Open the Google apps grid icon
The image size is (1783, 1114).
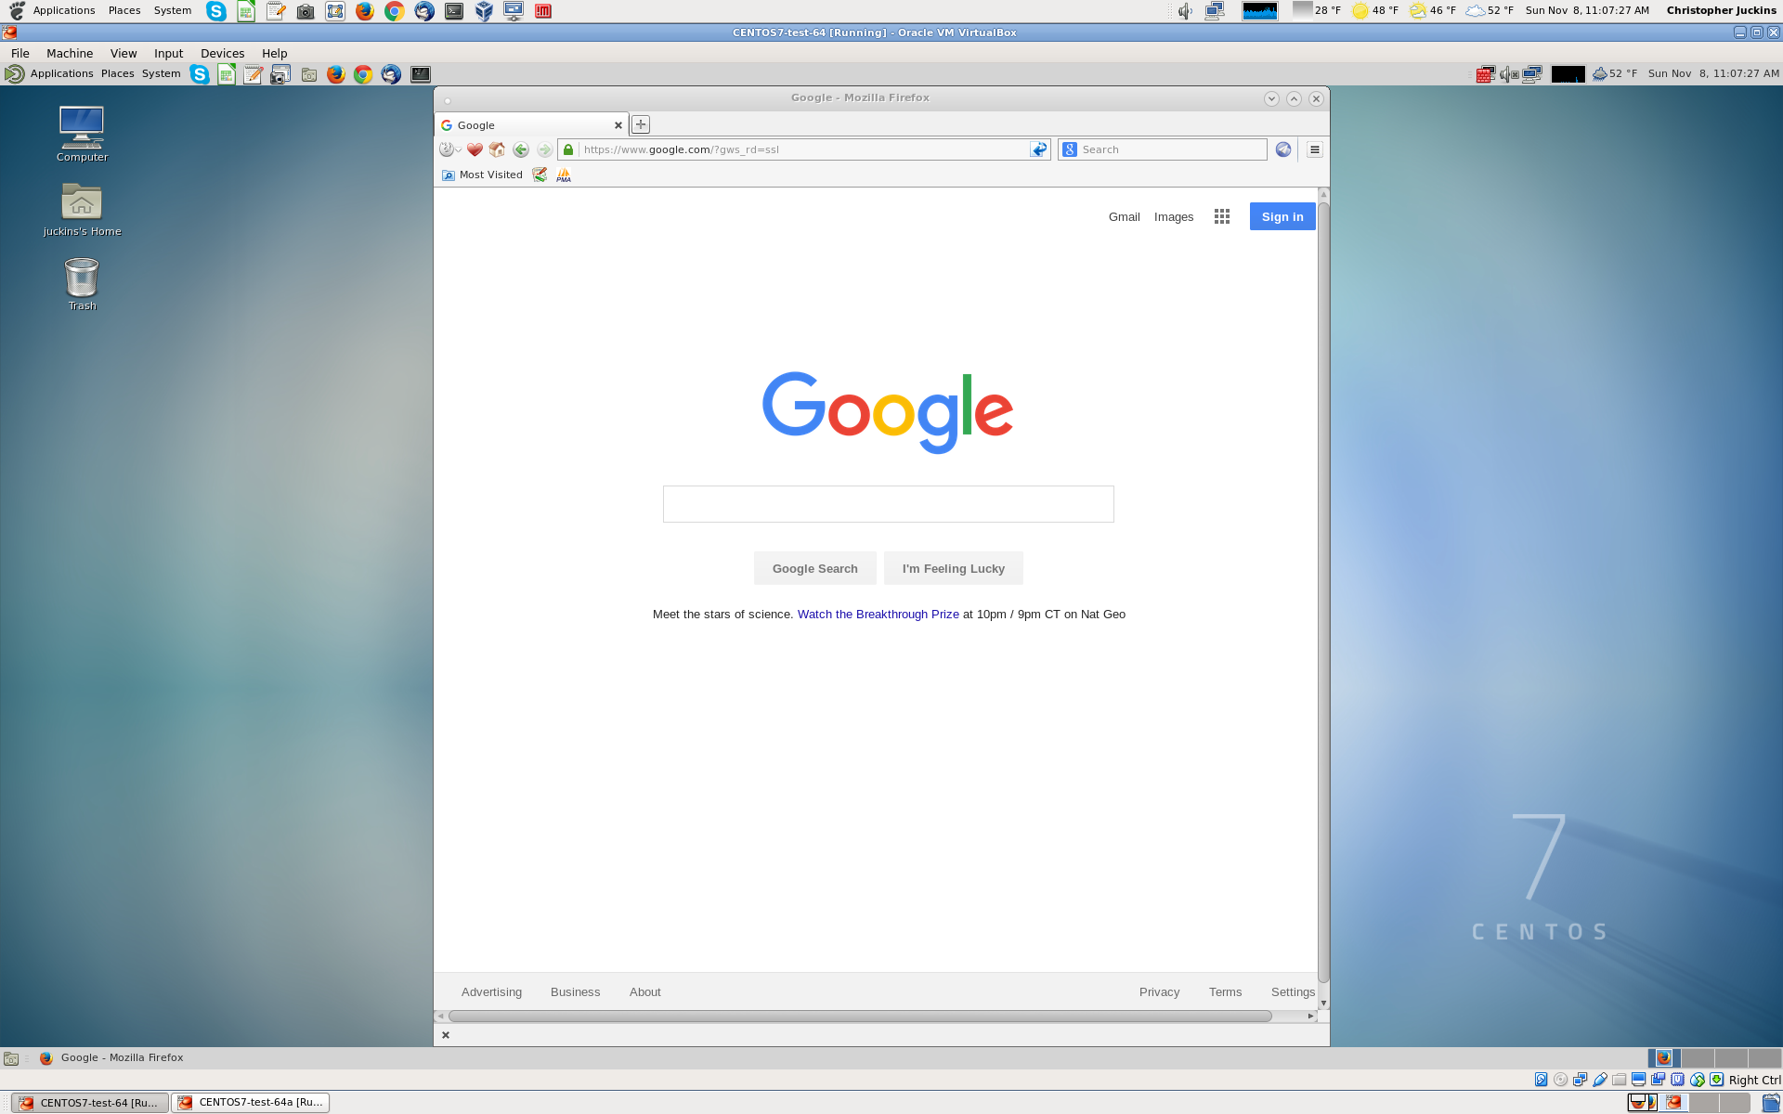[x=1222, y=216]
